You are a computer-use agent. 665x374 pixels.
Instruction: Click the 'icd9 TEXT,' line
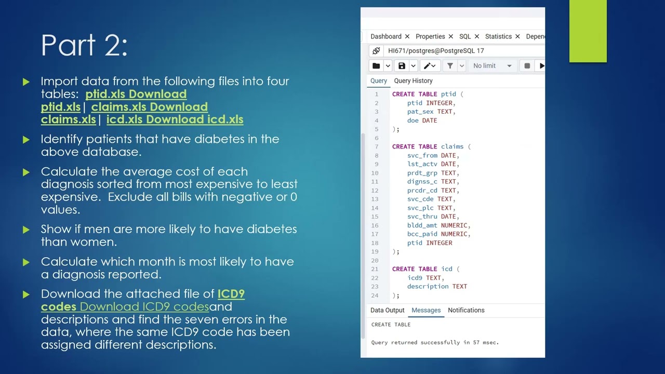425,278
